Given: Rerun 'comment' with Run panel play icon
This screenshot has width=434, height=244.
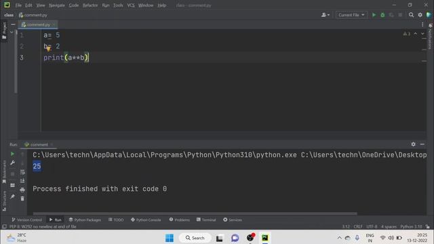Looking at the screenshot, I should pyautogui.click(x=12, y=154).
